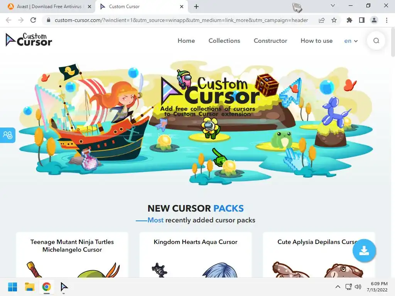Viewport: 395px width, 296px height.
Task: Expand the en language dropdown
Action: coord(351,41)
